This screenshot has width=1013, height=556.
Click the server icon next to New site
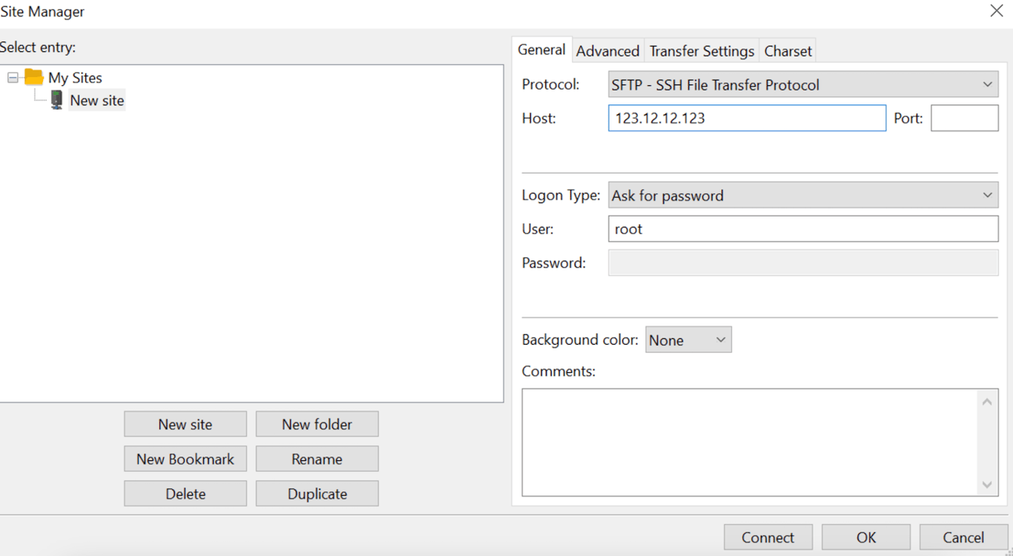coord(56,99)
